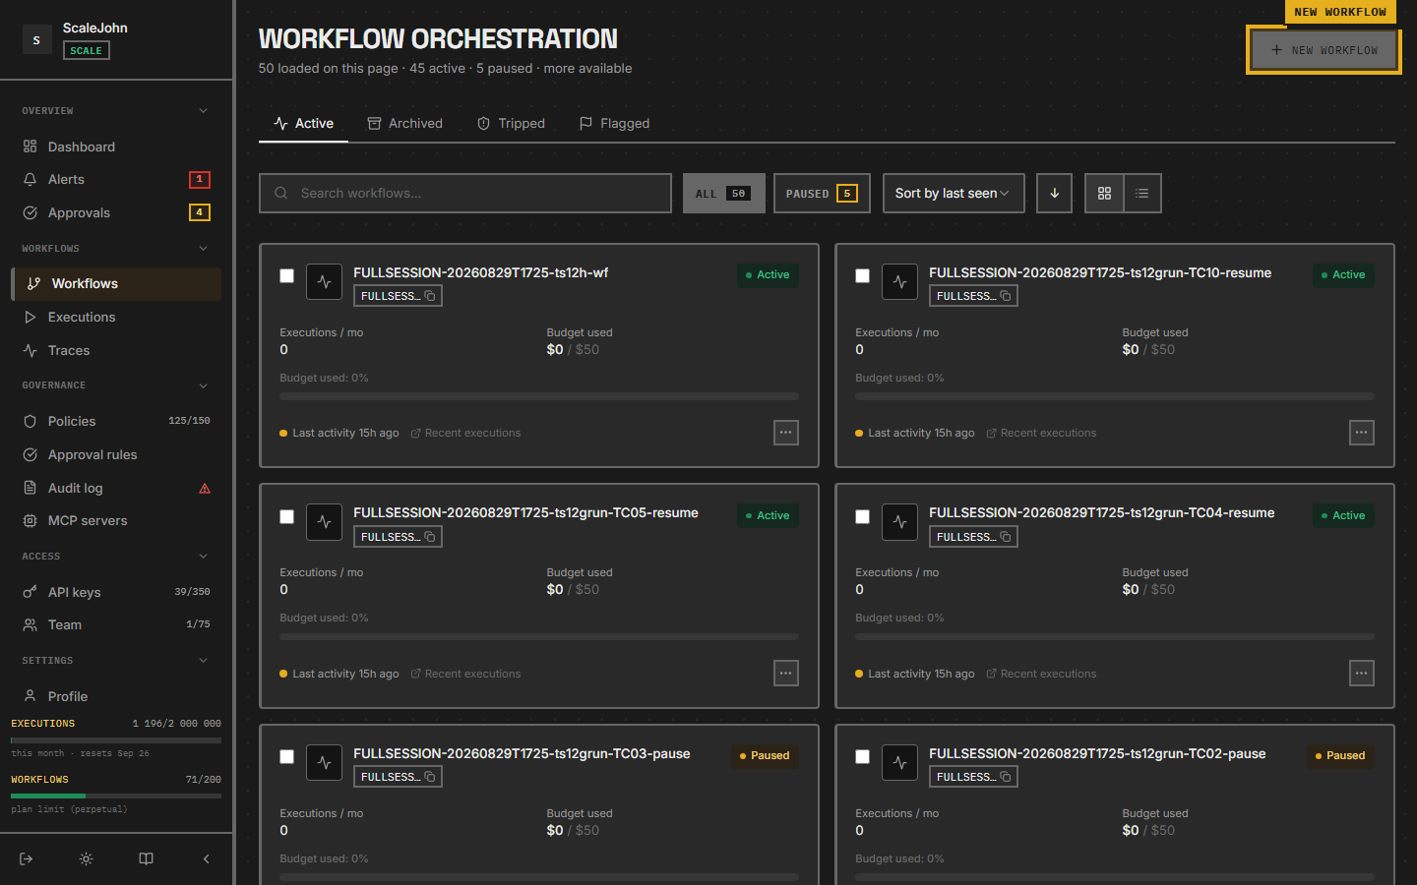Open Team page
The width and height of the screenshot is (1417, 885).
116,624
